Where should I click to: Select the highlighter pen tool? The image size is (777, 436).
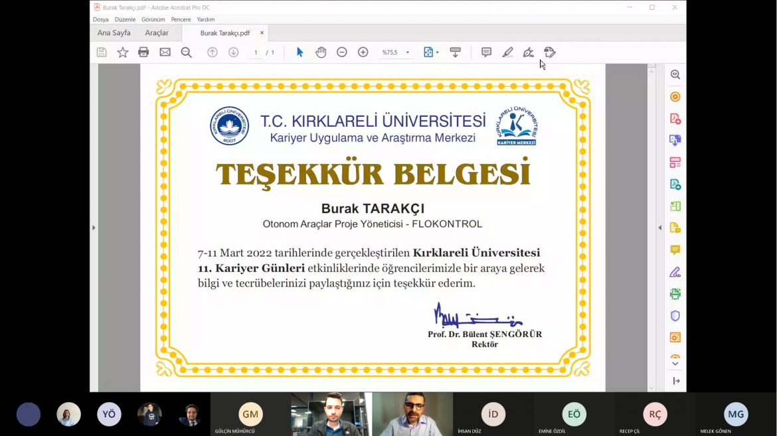click(x=507, y=52)
